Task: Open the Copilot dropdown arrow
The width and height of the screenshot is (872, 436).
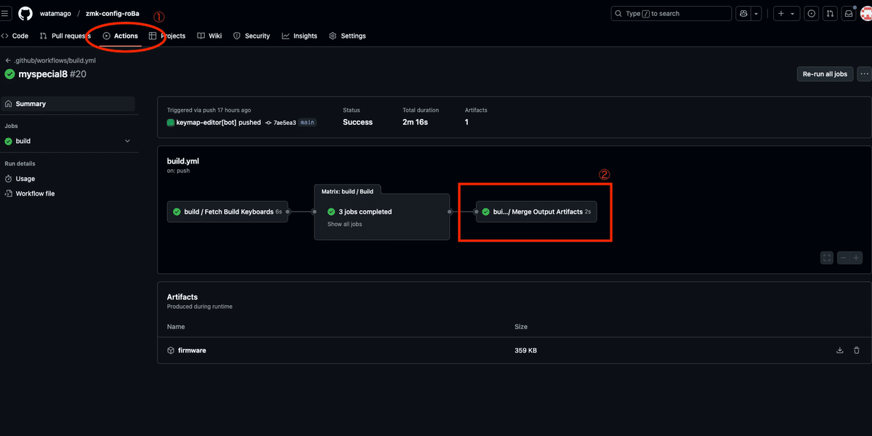Action: (x=756, y=14)
